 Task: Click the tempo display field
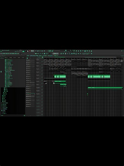click(x=33, y=51)
